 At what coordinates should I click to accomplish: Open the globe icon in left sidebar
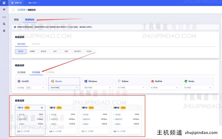[4, 31]
